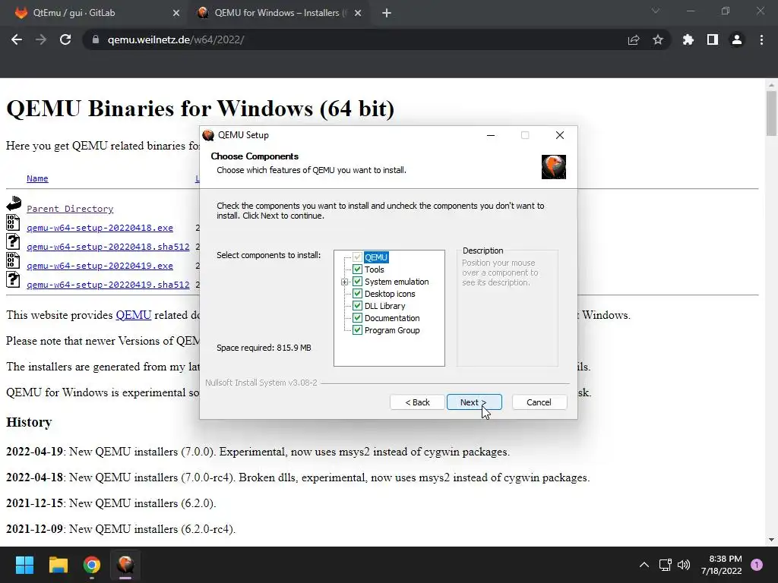Click the Next button in QEMU Setup
Image resolution: width=778 pixels, height=583 pixels.
[474, 402]
